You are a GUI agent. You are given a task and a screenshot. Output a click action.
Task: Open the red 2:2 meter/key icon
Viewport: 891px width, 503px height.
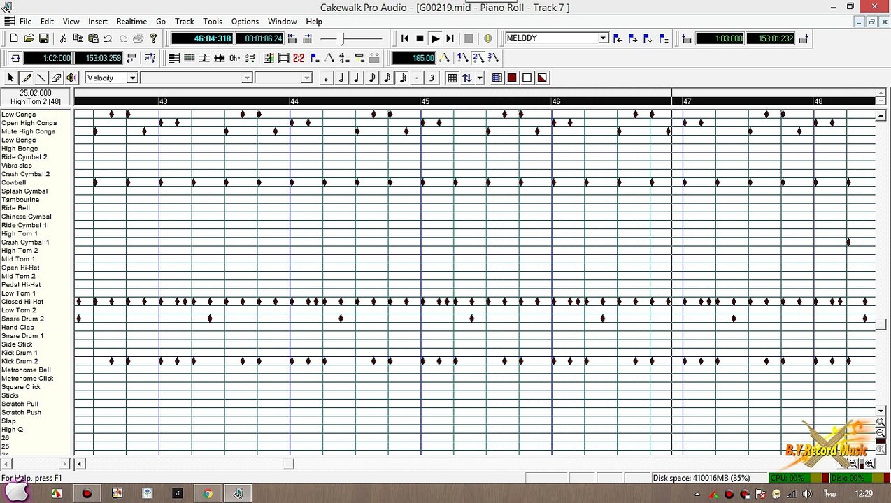(299, 58)
